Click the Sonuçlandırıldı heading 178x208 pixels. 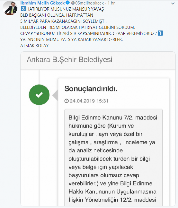91,89
